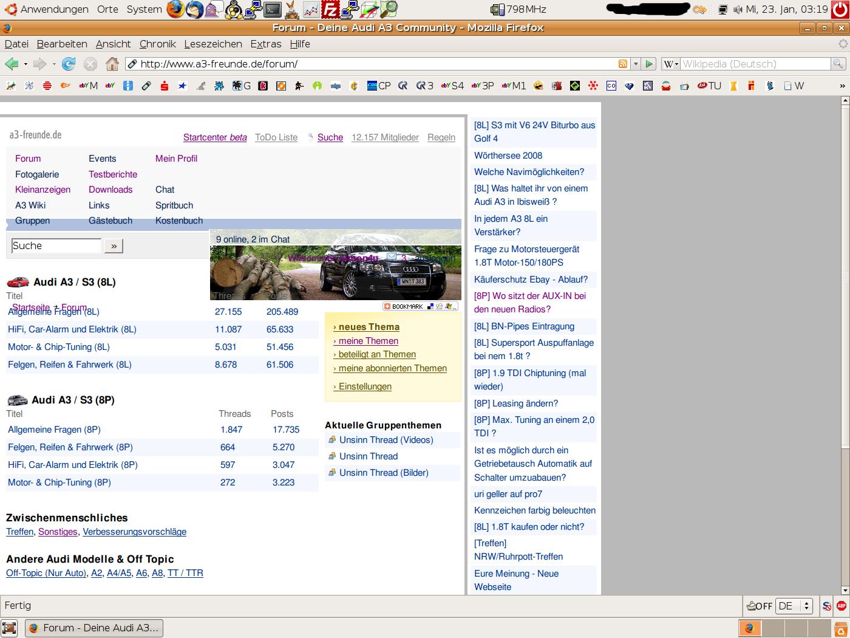The image size is (850, 638).
Task: Open the Bearbeiten menu
Action: pyautogui.click(x=62, y=44)
